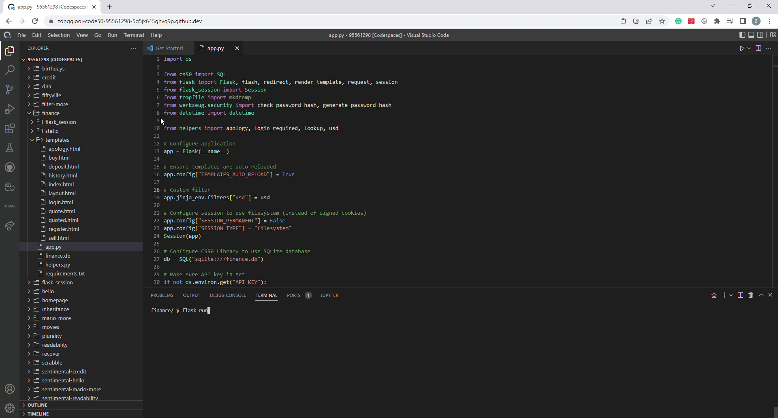Open the Selection menu
The width and height of the screenshot is (778, 418).
pyautogui.click(x=59, y=35)
